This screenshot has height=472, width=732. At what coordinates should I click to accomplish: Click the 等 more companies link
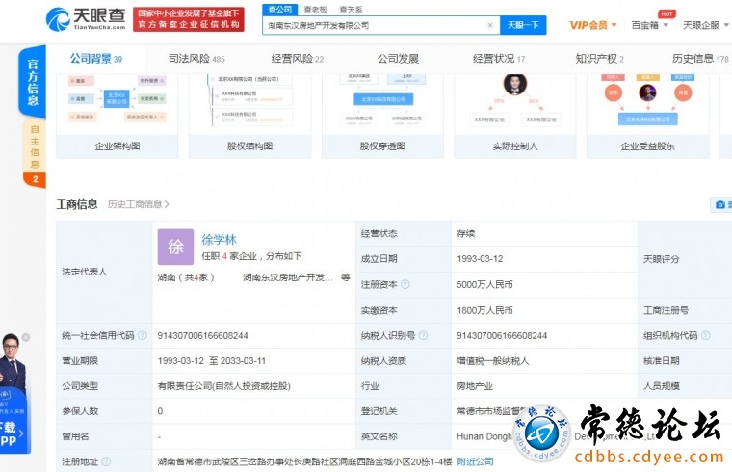click(x=345, y=277)
